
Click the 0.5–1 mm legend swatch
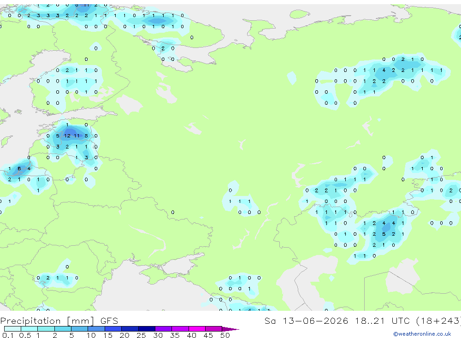[30, 329]
